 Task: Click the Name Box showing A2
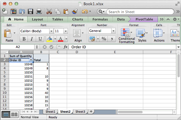[x=18, y=47]
